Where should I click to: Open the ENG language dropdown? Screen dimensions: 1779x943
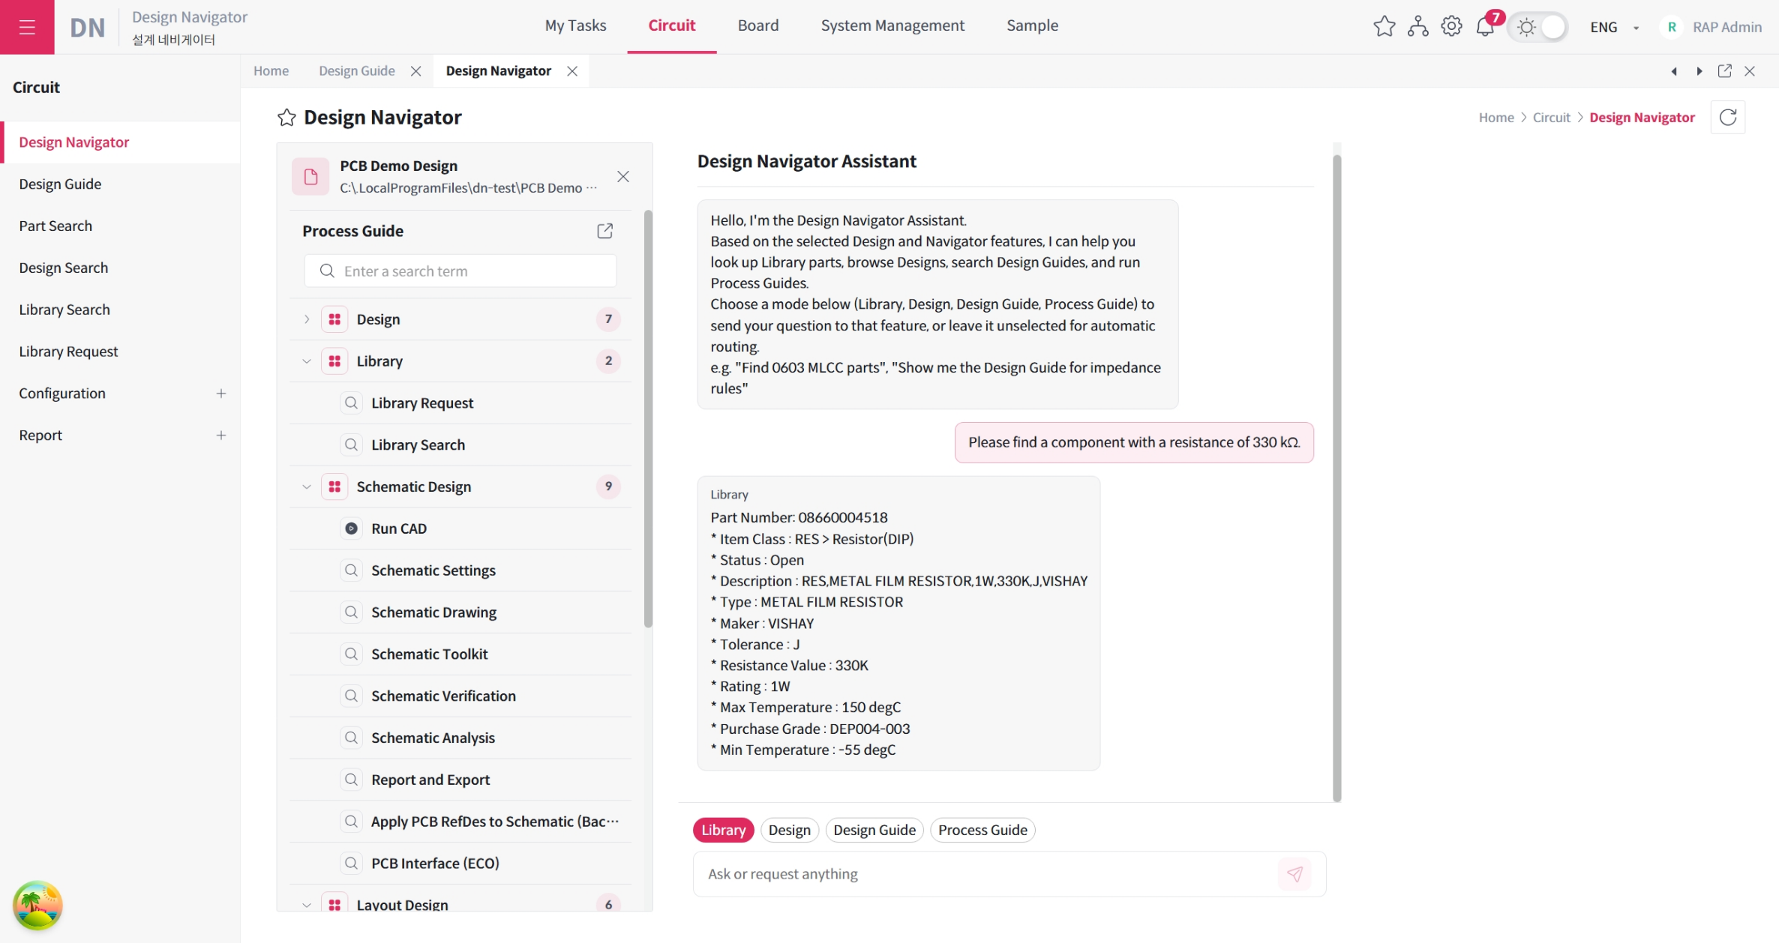(1615, 28)
